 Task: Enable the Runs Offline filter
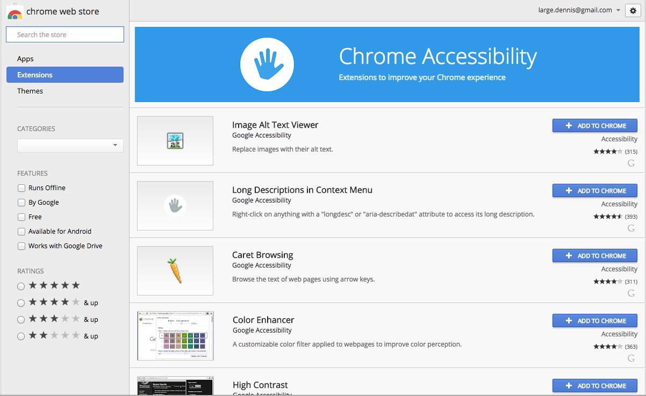21,188
